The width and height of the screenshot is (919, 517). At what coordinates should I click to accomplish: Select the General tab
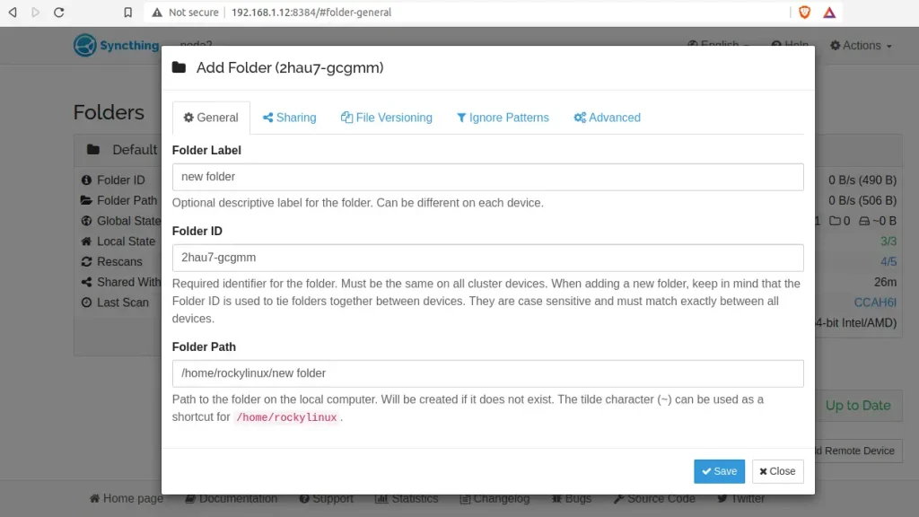click(x=211, y=118)
